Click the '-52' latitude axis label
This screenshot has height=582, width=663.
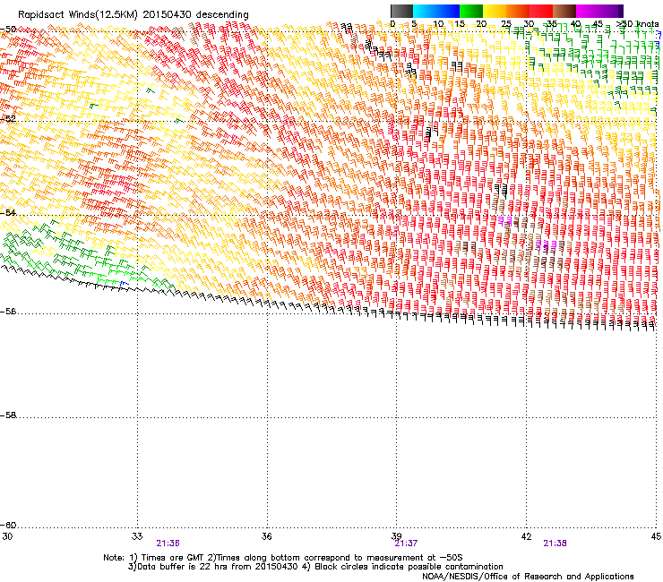8,119
